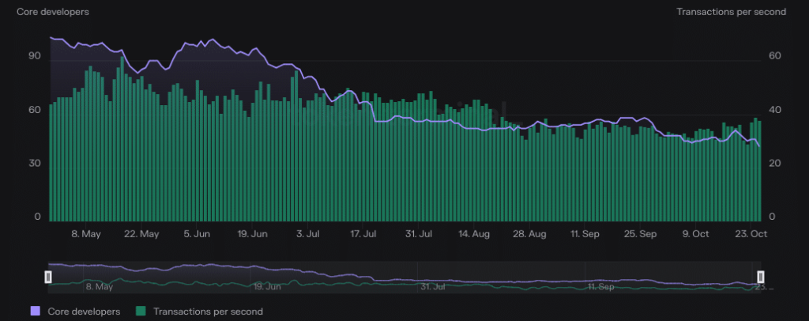Click the 5. Jun x-axis date label

196,234
